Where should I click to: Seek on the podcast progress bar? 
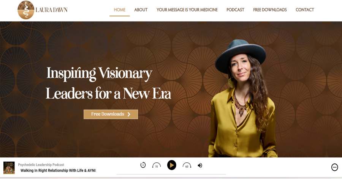pos(171,174)
